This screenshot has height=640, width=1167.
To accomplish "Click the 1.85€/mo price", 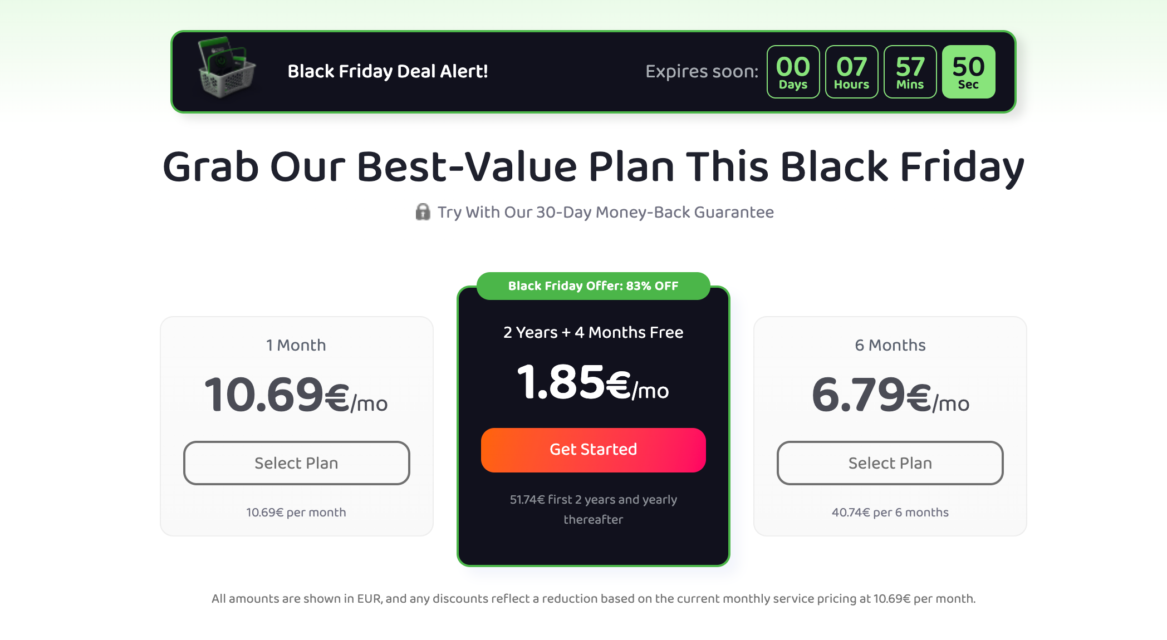I will click(594, 383).
